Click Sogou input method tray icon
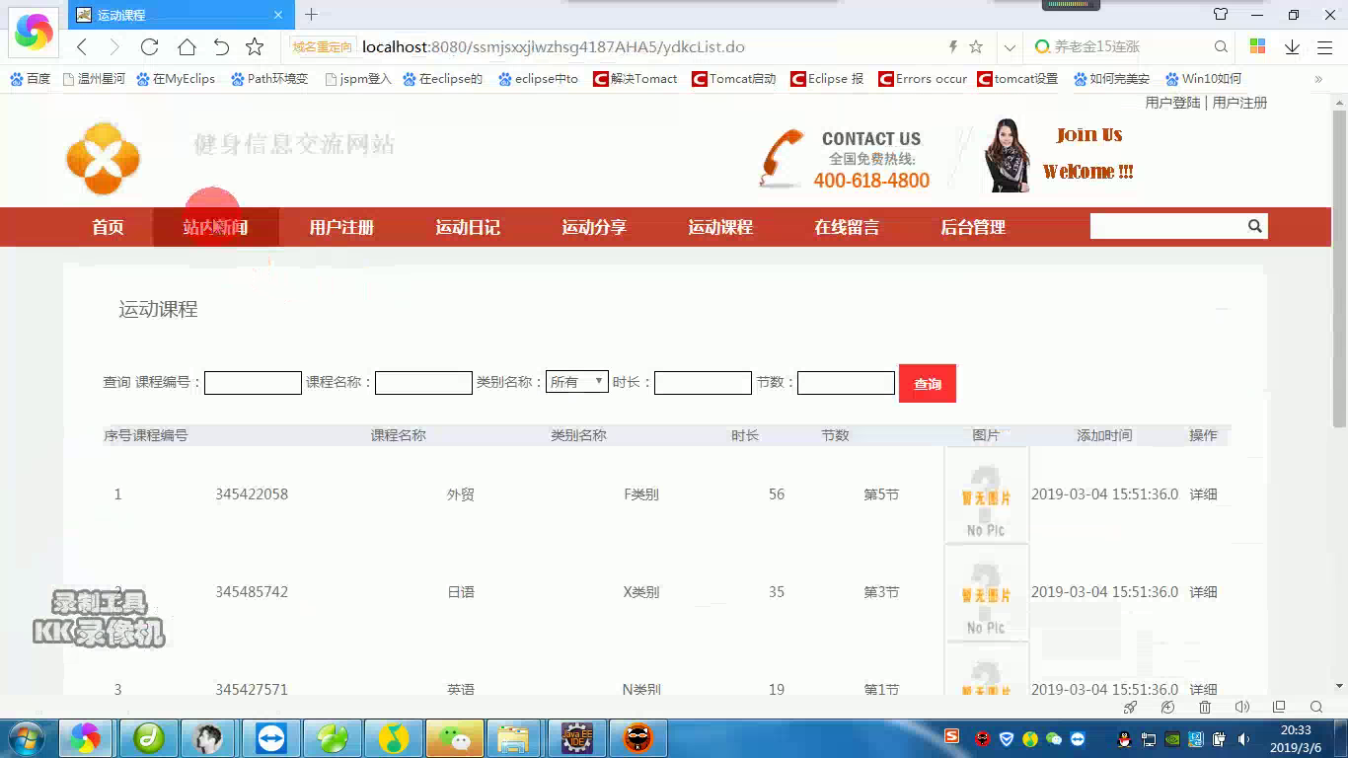 pyautogui.click(x=951, y=736)
